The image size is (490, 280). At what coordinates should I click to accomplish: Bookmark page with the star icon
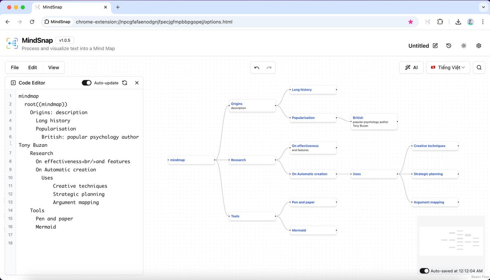tap(410, 22)
